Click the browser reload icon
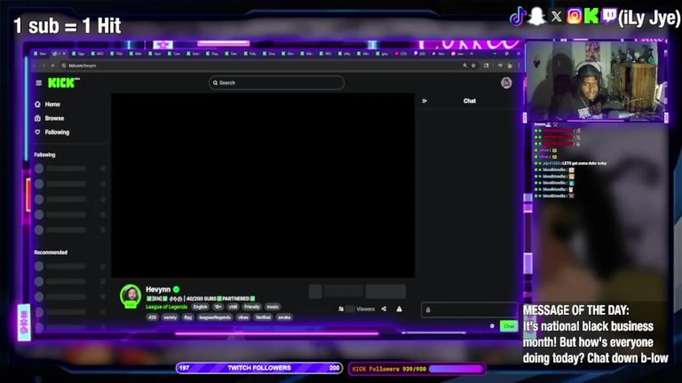Viewport: 682px width, 383px height. [x=52, y=65]
